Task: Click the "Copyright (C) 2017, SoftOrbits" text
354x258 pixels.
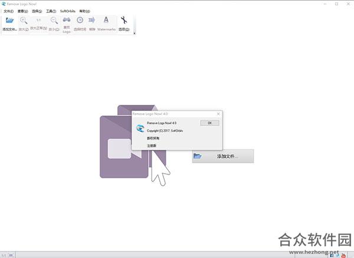Action: point(165,131)
